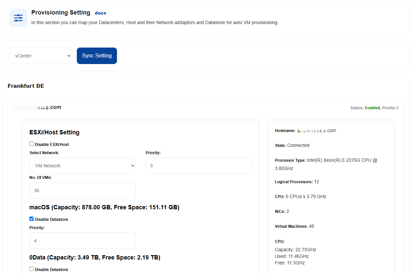This screenshot has width=412, height=273.
Task: Click the Hostname label in info panel
Action: click(x=285, y=131)
